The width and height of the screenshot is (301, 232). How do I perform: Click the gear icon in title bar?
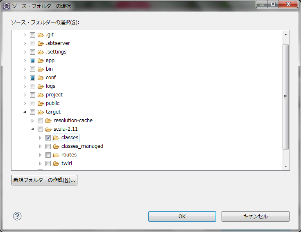pyautogui.click(x=6, y=6)
